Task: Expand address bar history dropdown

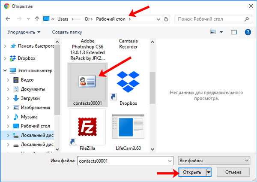Action: pyautogui.click(x=158, y=19)
